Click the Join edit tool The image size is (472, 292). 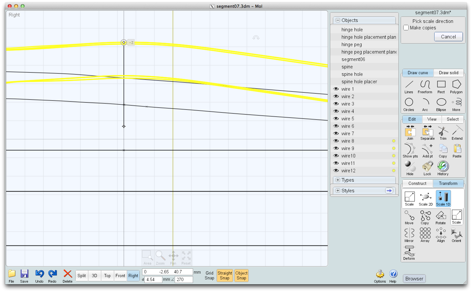point(410,133)
